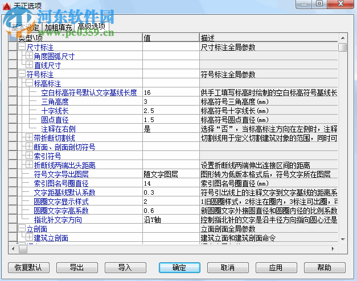Viewport: 357px width, 281px height.
Task: Select the 三角高度 item
Action: click(55, 102)
